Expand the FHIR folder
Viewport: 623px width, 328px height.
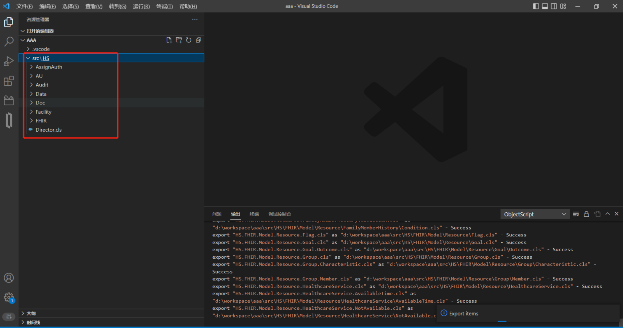coord(41,121)
